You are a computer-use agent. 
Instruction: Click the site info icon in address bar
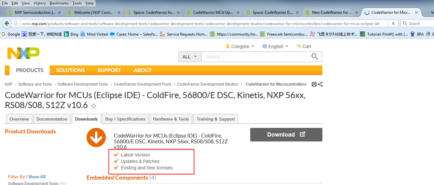click(16, 23)
